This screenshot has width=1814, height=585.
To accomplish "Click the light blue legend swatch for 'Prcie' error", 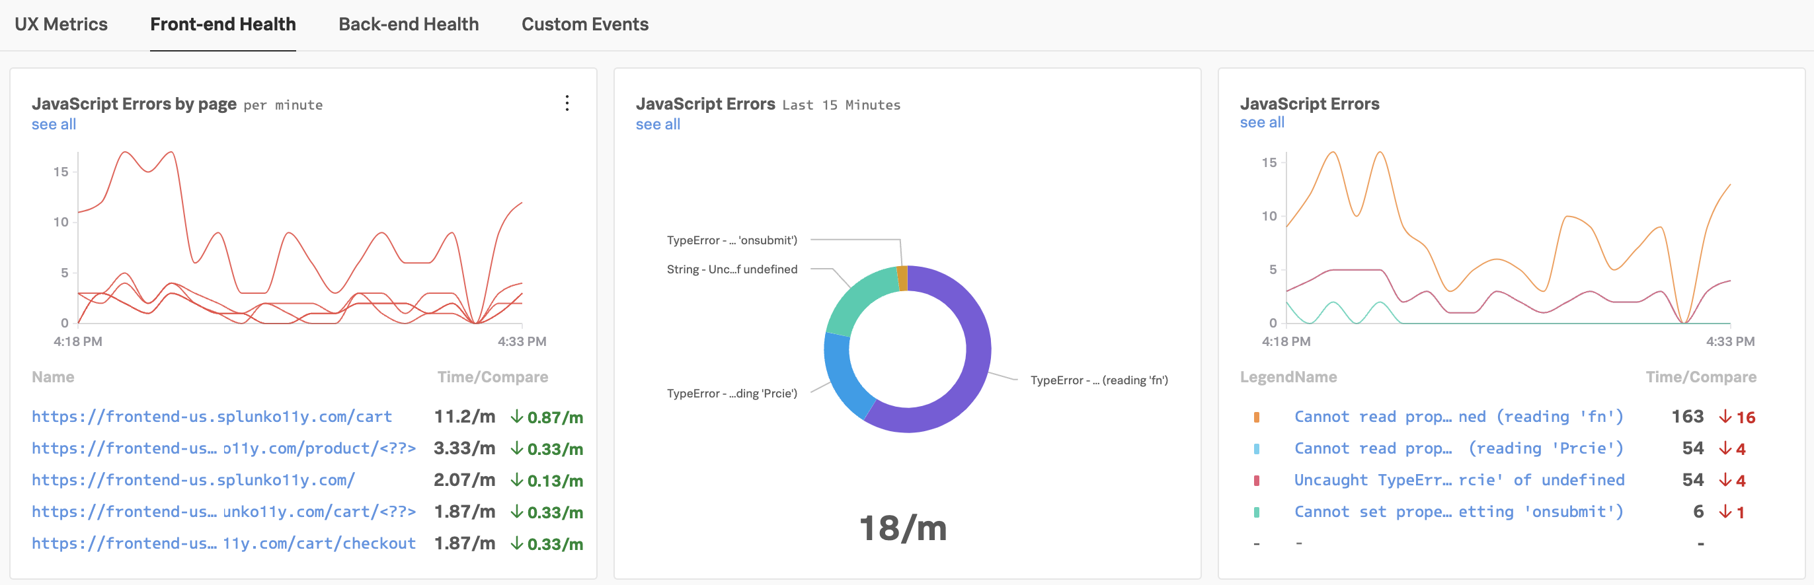I will [x=1256, y=448].
